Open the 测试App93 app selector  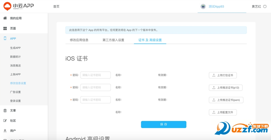click(222, 6)
